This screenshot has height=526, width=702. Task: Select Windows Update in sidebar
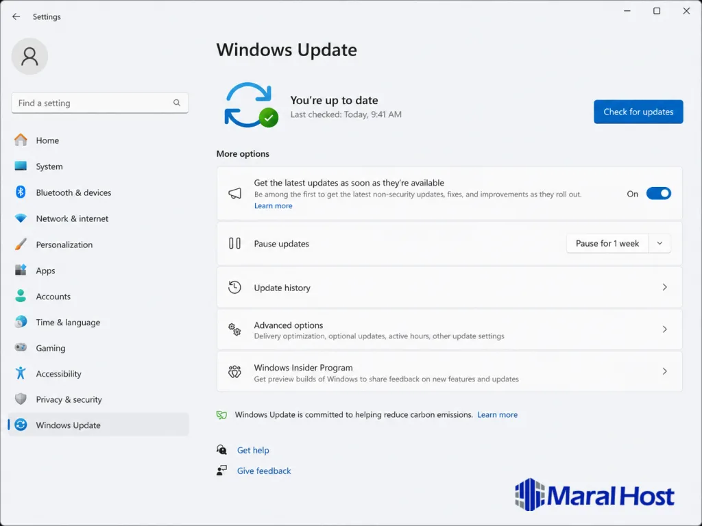[x=99, y=425]
